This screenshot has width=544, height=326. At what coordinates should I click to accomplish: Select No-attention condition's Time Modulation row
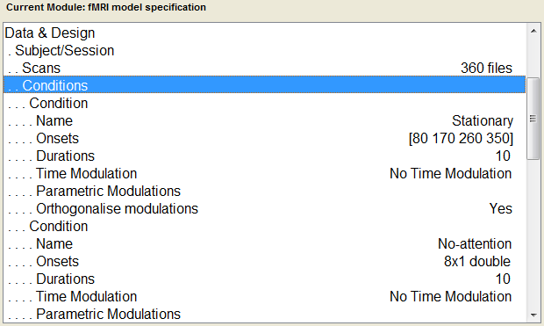(x=265, y=296)
